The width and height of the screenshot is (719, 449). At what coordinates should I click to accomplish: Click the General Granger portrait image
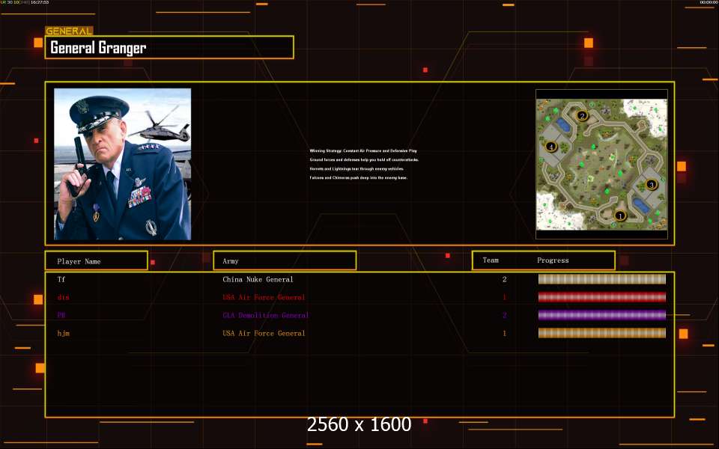pos(122,164)
